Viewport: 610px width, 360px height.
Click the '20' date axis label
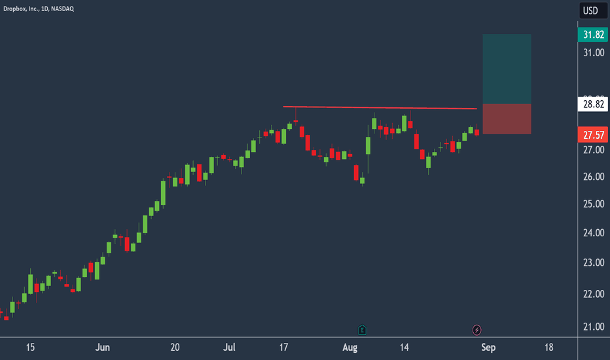(175, 347)
